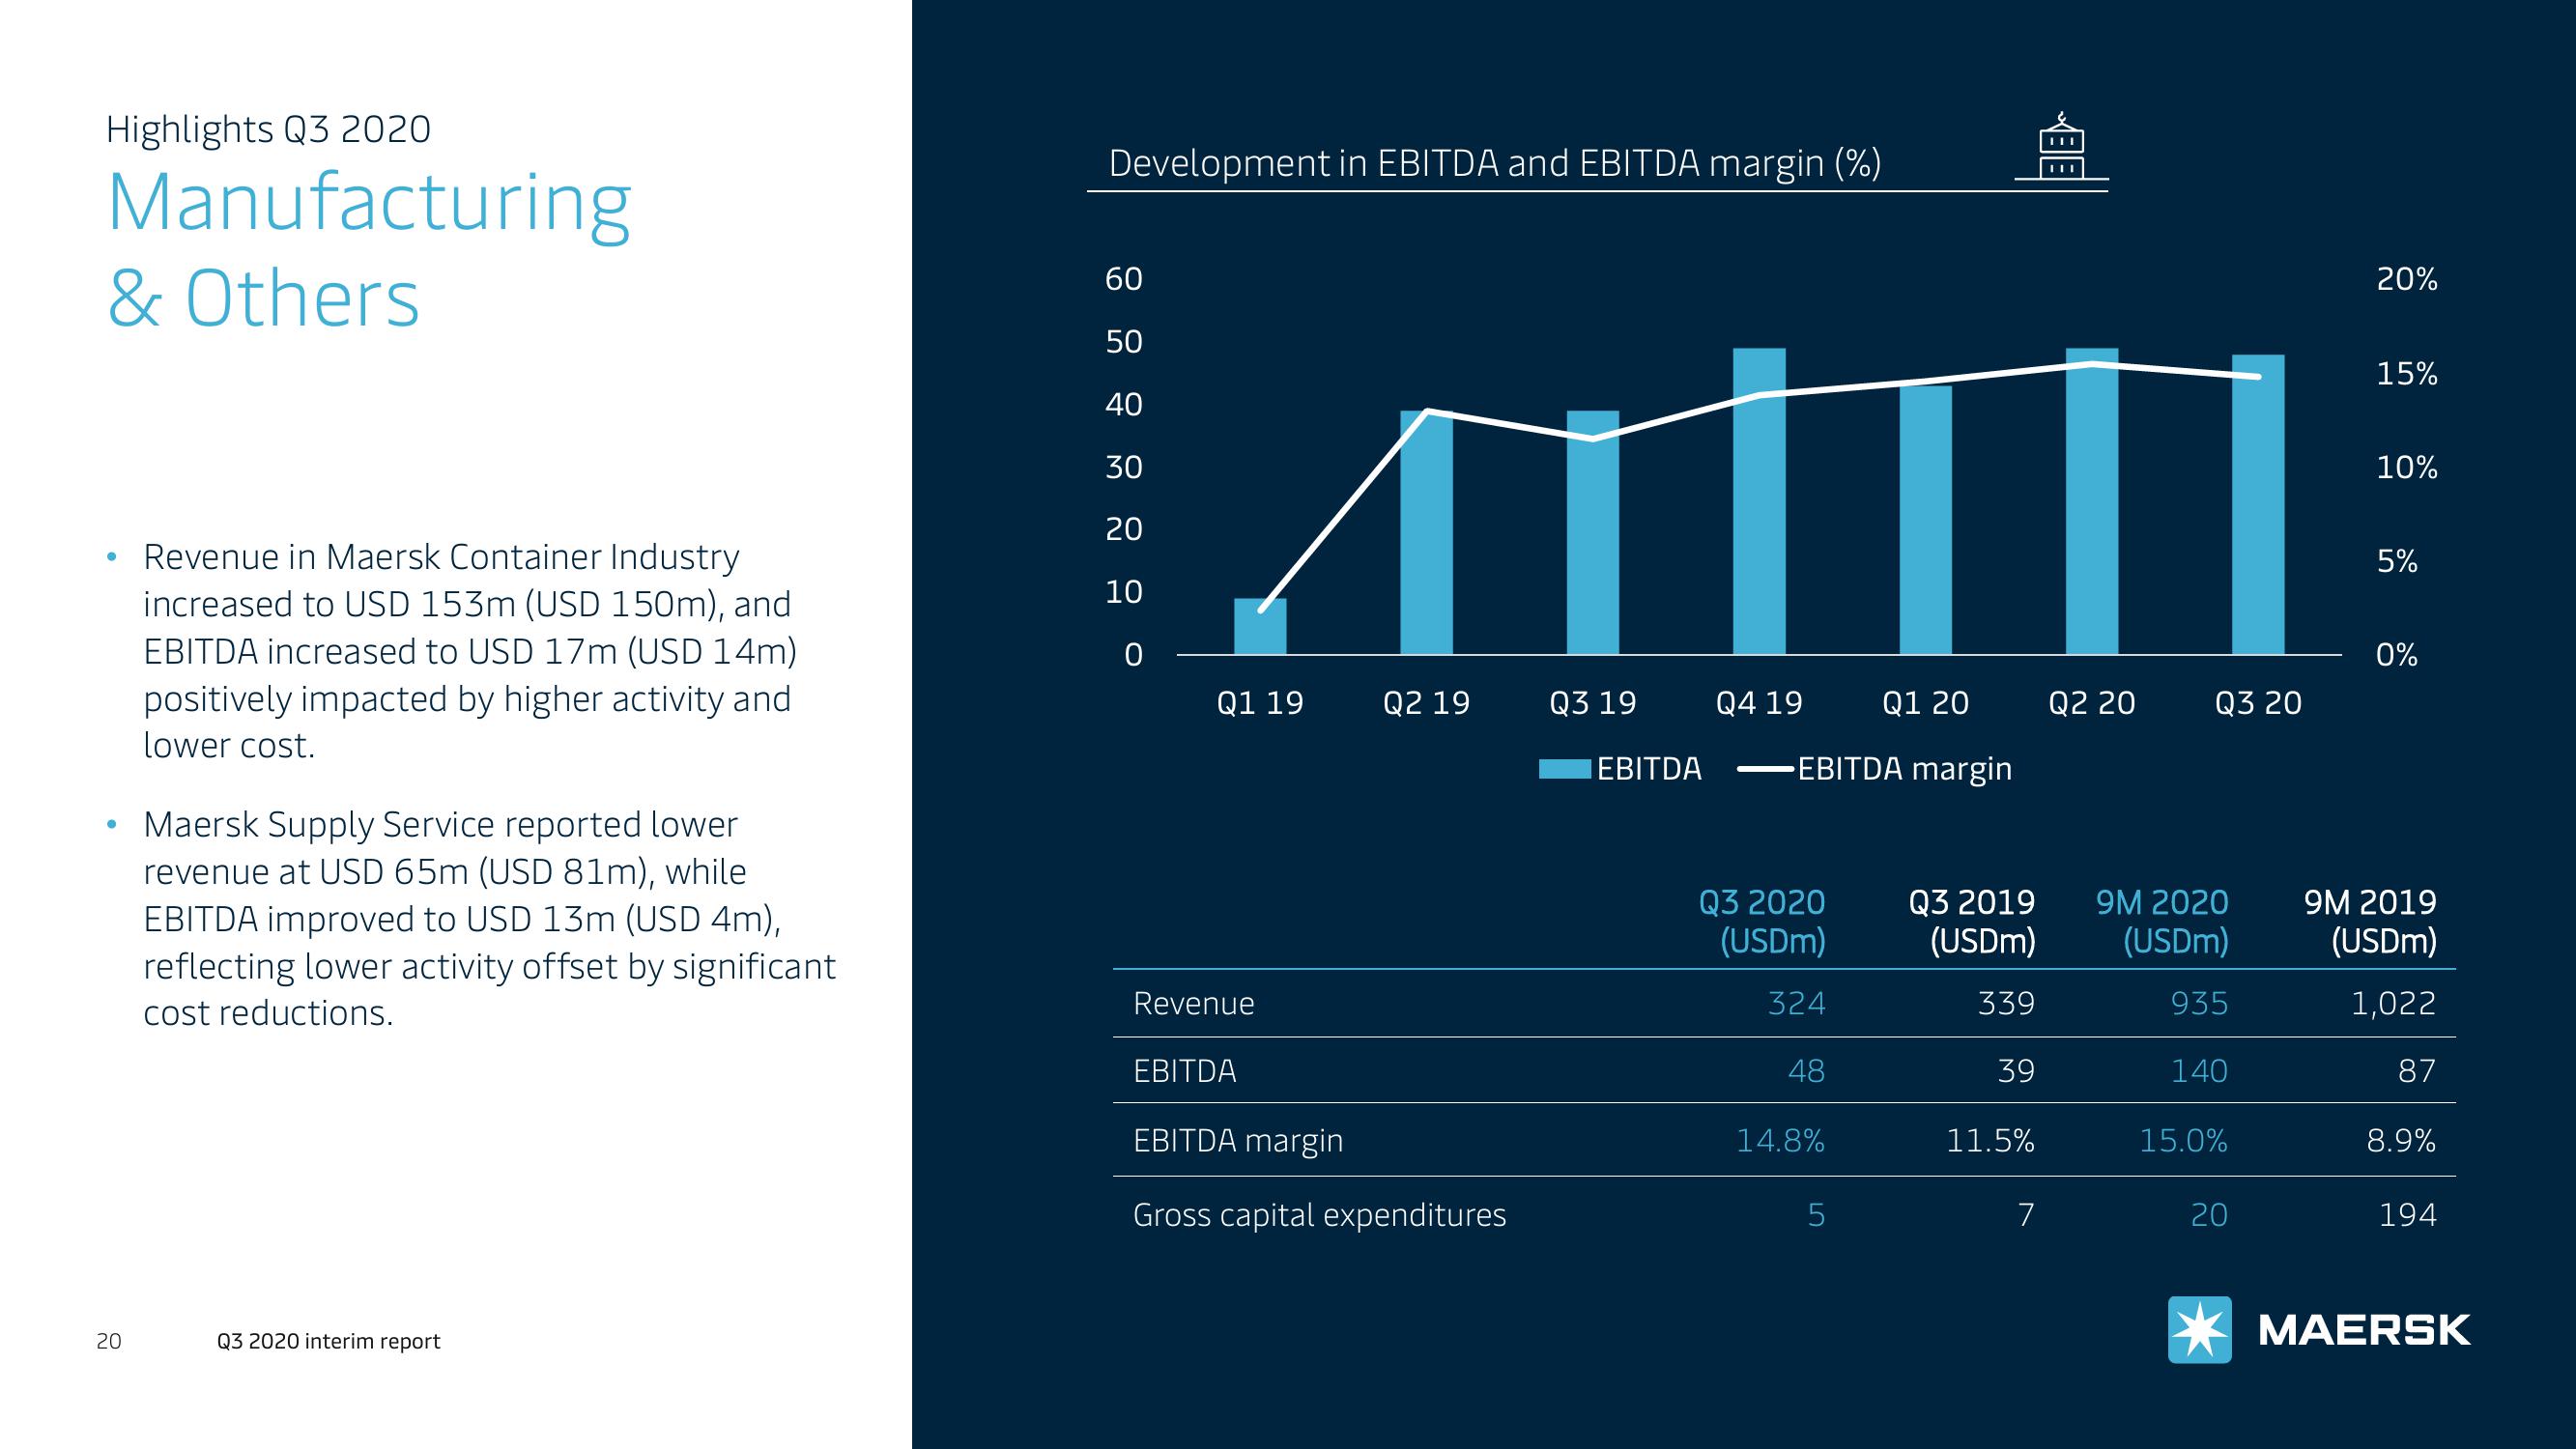Click the 'Manufacturing & Others' title
The width and height of the screenshot is (2576, 1449).
pyautogui.click(x=369, y=250)
